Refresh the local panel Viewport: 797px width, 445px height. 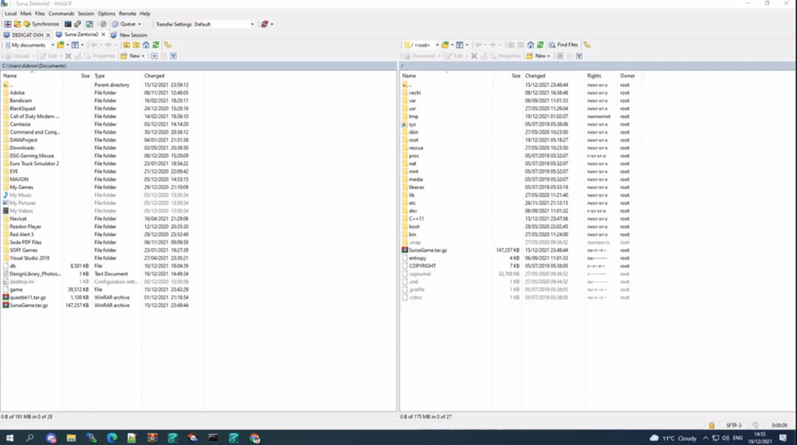[x=155, y=45]
